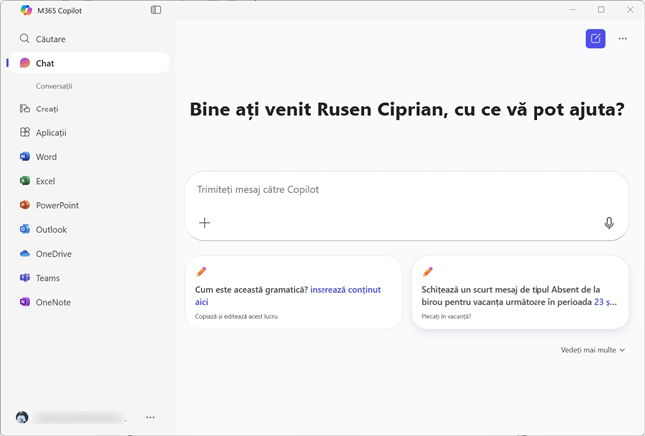Open Outlook label in sidebar

(x=51, y=230)
